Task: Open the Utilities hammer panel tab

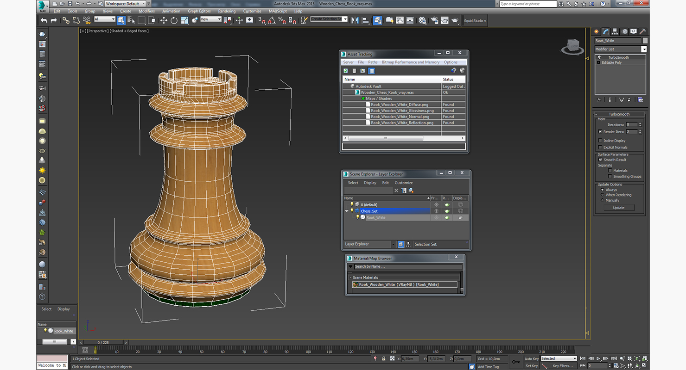Action: pos(643,31)
